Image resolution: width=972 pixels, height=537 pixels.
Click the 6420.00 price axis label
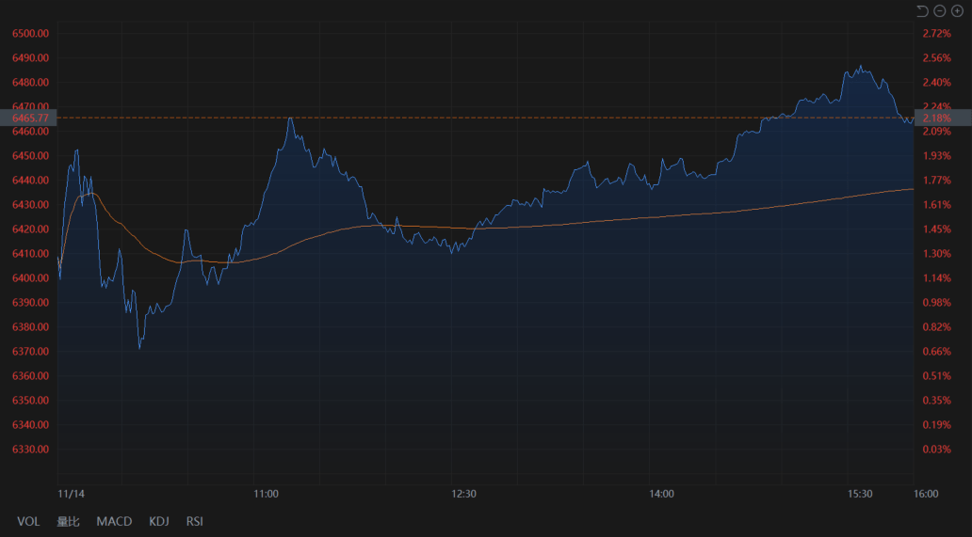pos(30,229)
